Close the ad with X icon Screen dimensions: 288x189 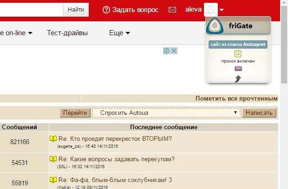click(x=174, y=50)
